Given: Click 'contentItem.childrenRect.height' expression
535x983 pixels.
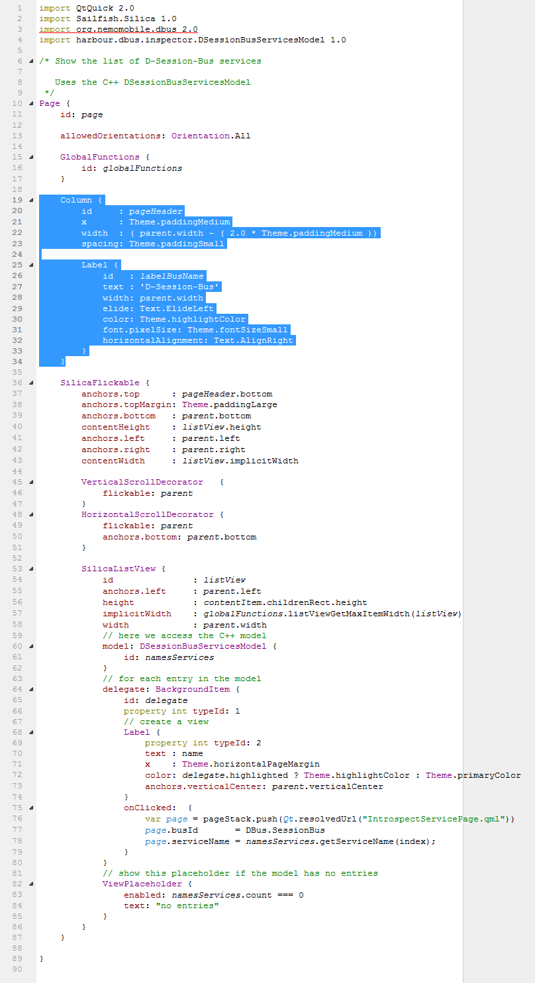Looking at the screenshot, I should tap(285, 602).
